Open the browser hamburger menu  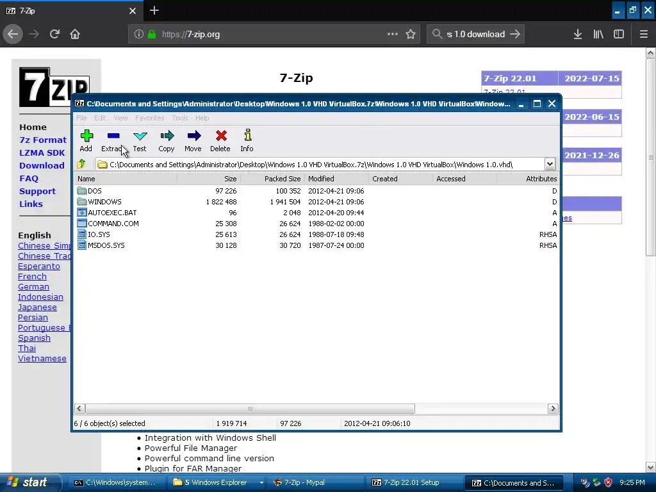click(x=643, y=35)
